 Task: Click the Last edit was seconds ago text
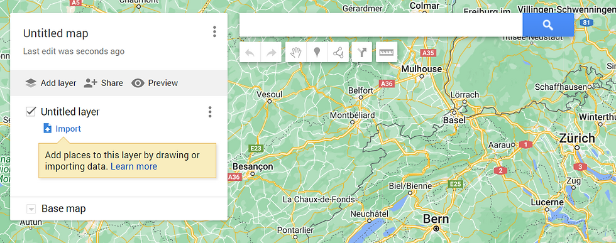pos(74,51)
